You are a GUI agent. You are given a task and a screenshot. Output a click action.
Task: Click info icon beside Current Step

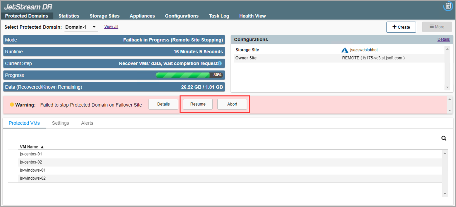(220, 63)
